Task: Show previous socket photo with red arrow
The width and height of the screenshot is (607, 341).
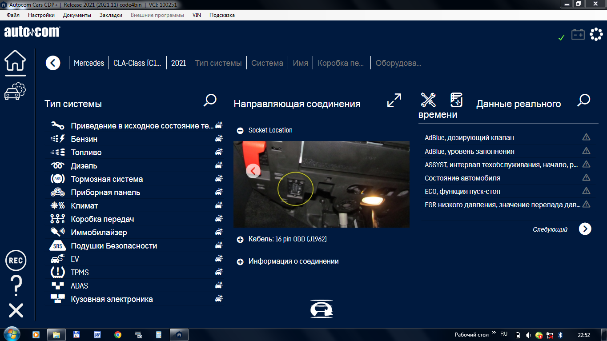Action: [x=253, y=170]
